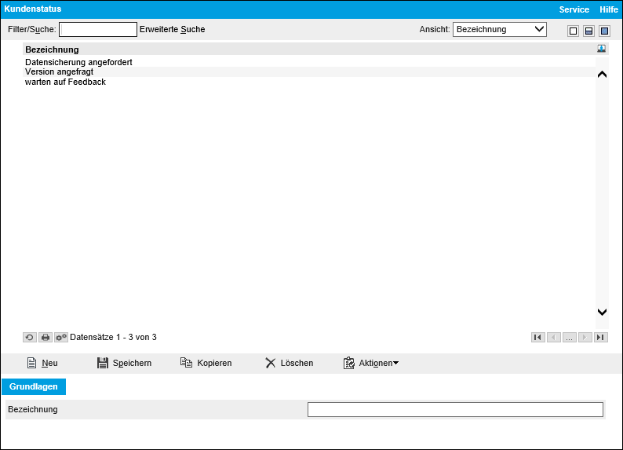The image size is (623, 450).
Task: Click into the Filter/Suche field
Action: [x=98, y=29]
